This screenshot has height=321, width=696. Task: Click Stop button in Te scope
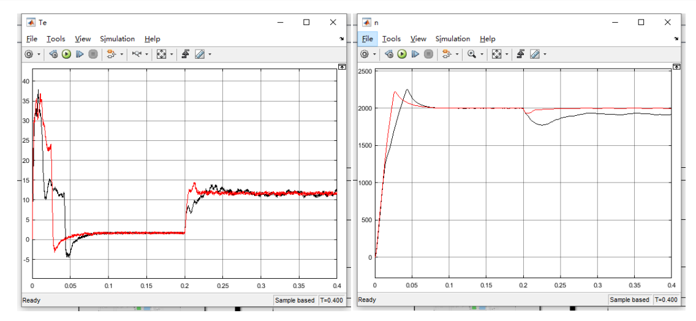point(93,54)
